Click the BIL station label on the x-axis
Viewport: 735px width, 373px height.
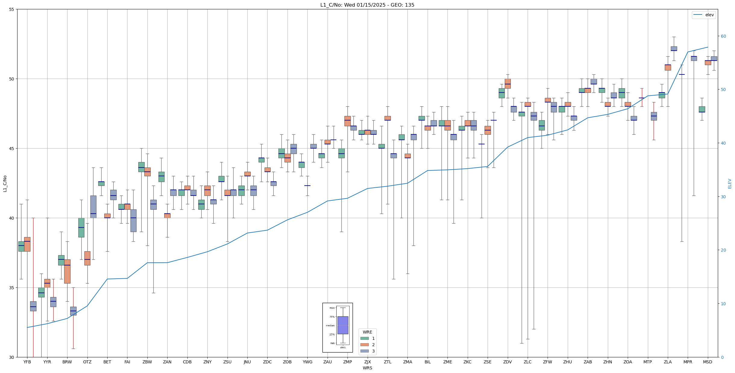pos(428,362)
